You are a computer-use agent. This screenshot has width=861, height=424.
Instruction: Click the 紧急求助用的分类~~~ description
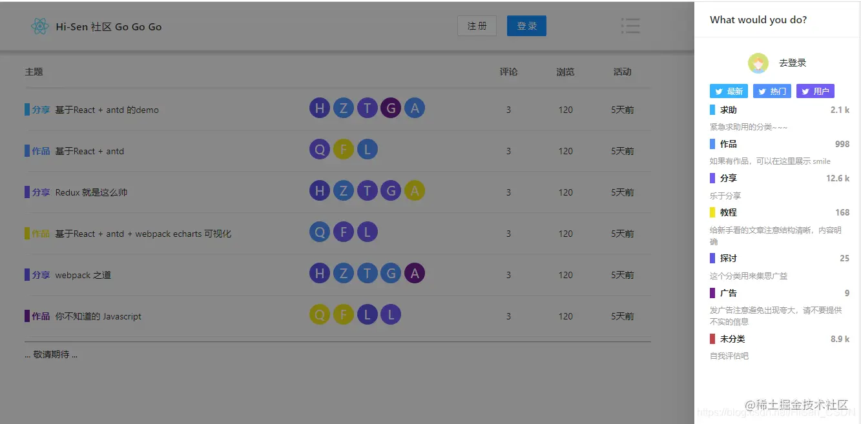pos(749,127)
